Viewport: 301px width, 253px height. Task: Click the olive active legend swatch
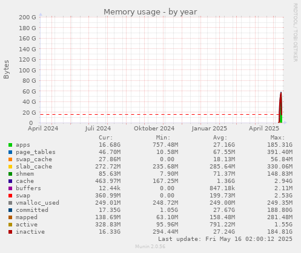pos(10,225)
